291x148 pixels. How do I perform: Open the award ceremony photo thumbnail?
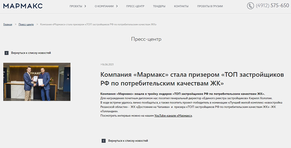pos(37,82)
